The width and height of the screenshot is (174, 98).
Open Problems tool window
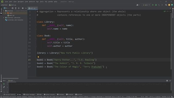point(60,94)
